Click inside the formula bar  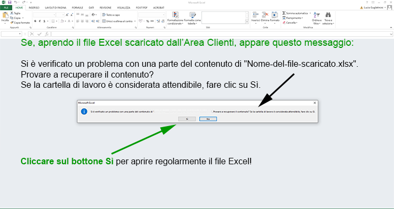pyautogui.click(x=221, y=34)
